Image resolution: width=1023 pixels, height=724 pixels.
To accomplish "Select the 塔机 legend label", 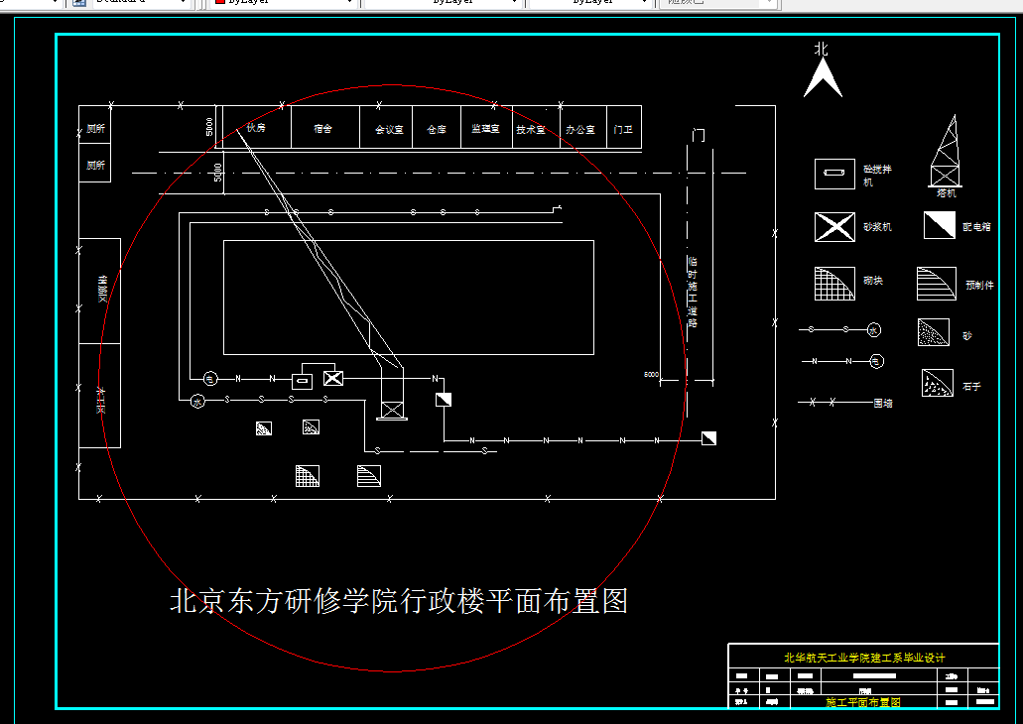I will point(946,193).
